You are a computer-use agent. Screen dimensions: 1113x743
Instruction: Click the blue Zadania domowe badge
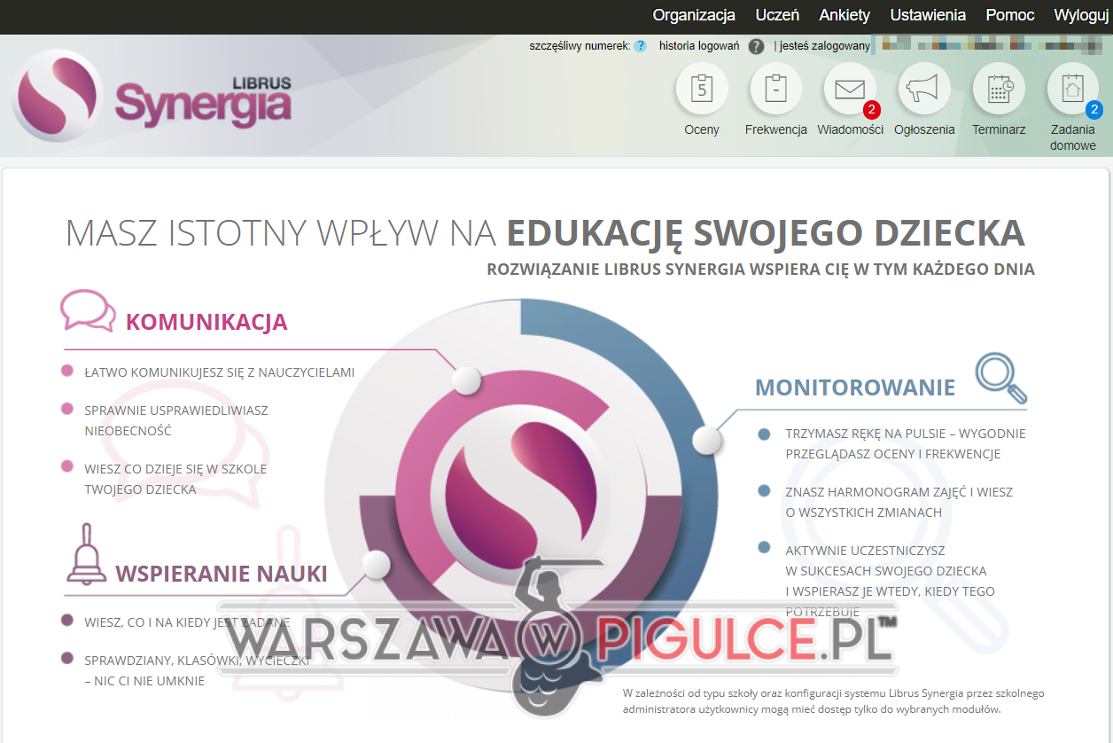click(1094, 110)
